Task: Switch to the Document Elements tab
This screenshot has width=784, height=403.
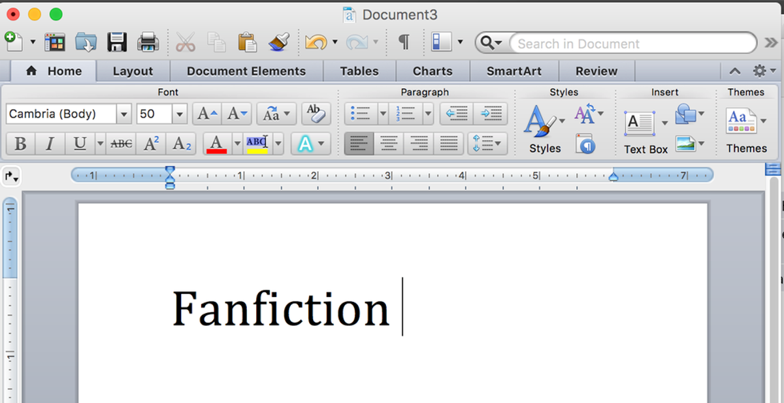Action: tap(246, 71)
